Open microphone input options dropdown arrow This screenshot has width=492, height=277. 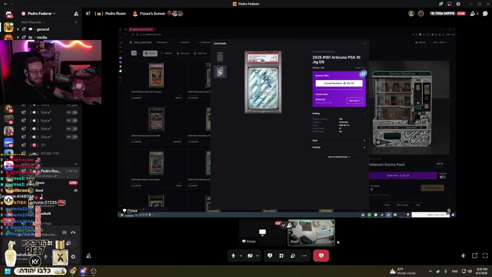click(x=241, y=255)
